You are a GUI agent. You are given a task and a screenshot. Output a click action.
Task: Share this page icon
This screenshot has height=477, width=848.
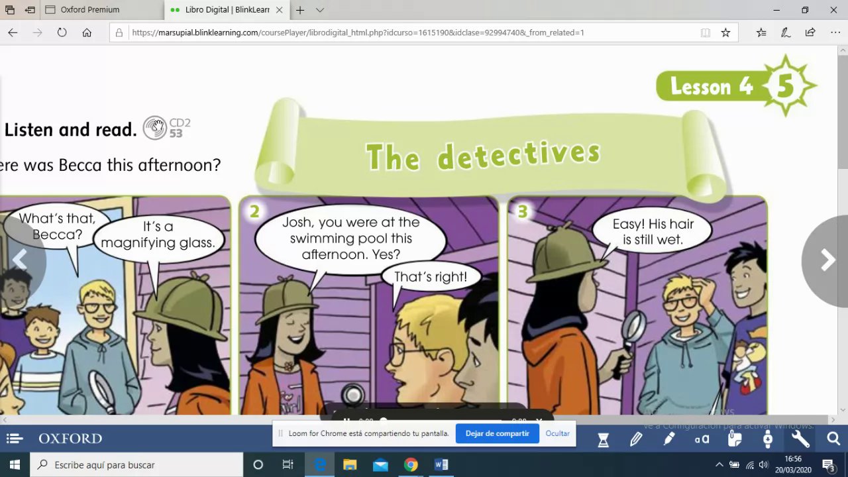[810, 32]
